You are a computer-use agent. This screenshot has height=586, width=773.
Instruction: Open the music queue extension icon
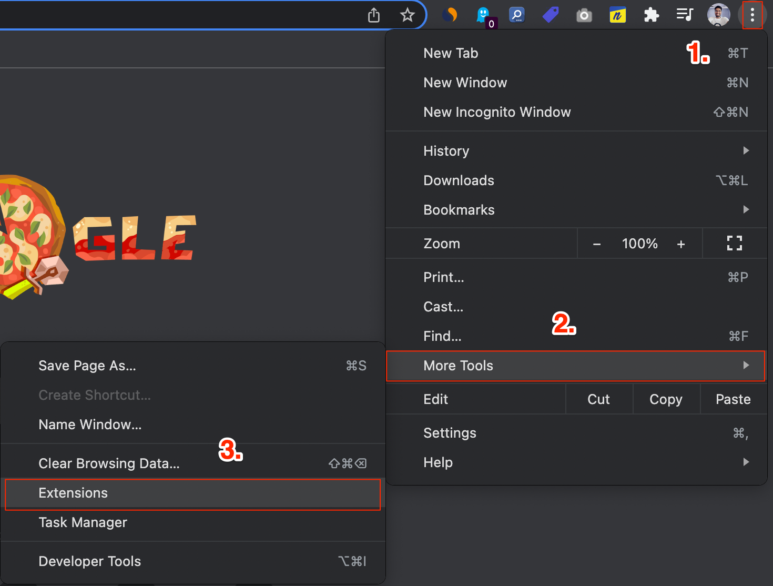tap(685, 15)
